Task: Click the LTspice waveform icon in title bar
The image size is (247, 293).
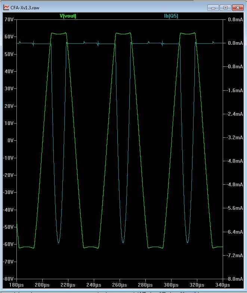Action: tap(6, 7)
